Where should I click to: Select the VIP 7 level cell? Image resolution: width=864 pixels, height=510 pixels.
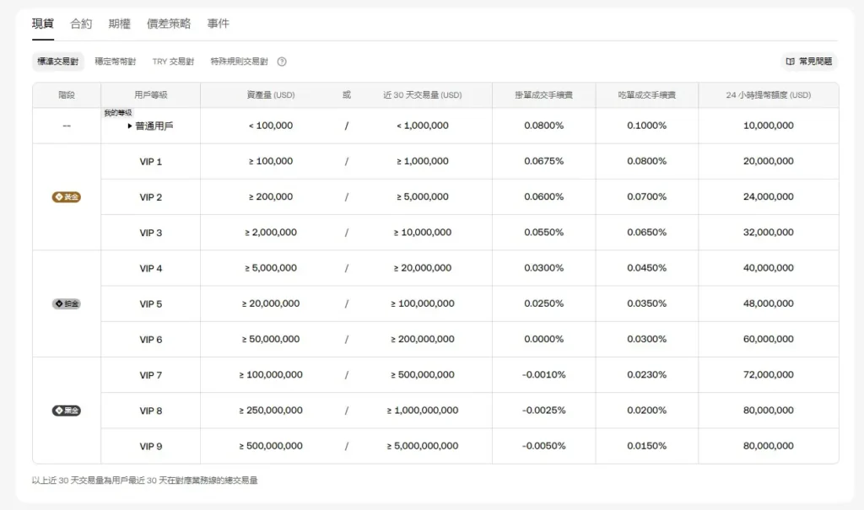[150, 375]
